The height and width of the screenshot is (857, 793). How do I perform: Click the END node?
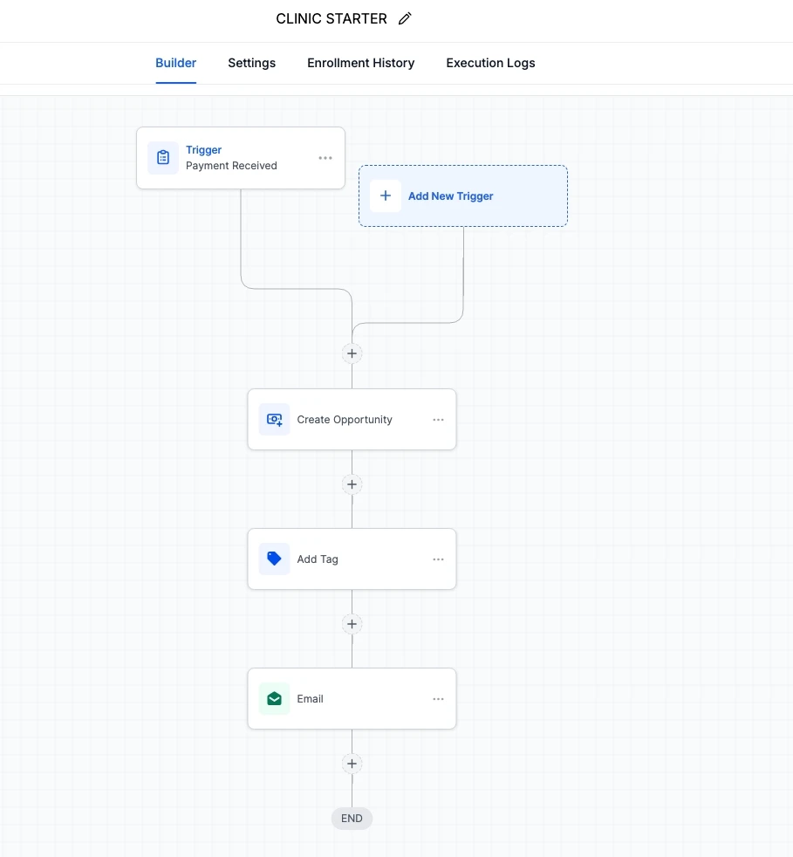pos(352,819)
